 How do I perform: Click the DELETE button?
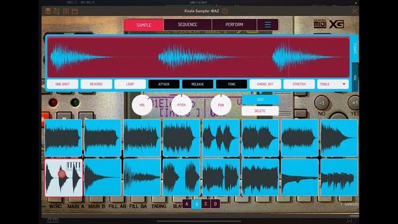(x=260, y=111)
